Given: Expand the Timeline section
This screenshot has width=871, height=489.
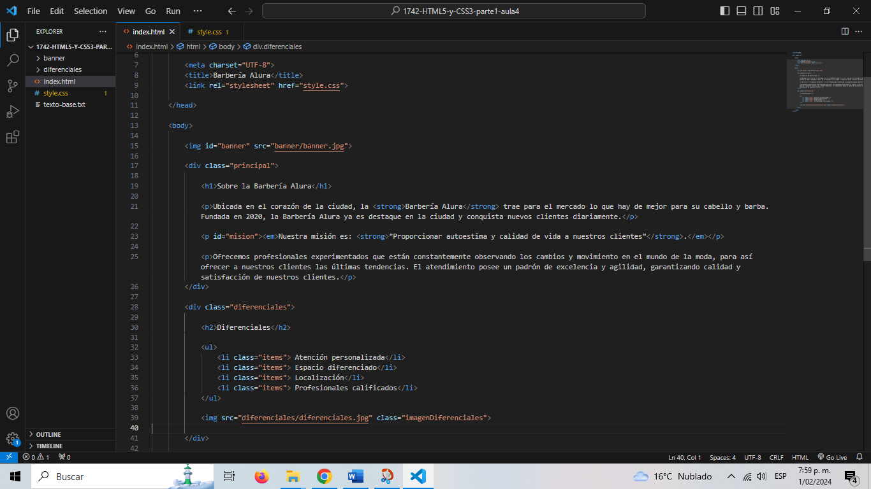Looking at the screenshot, I should (70, 446).
